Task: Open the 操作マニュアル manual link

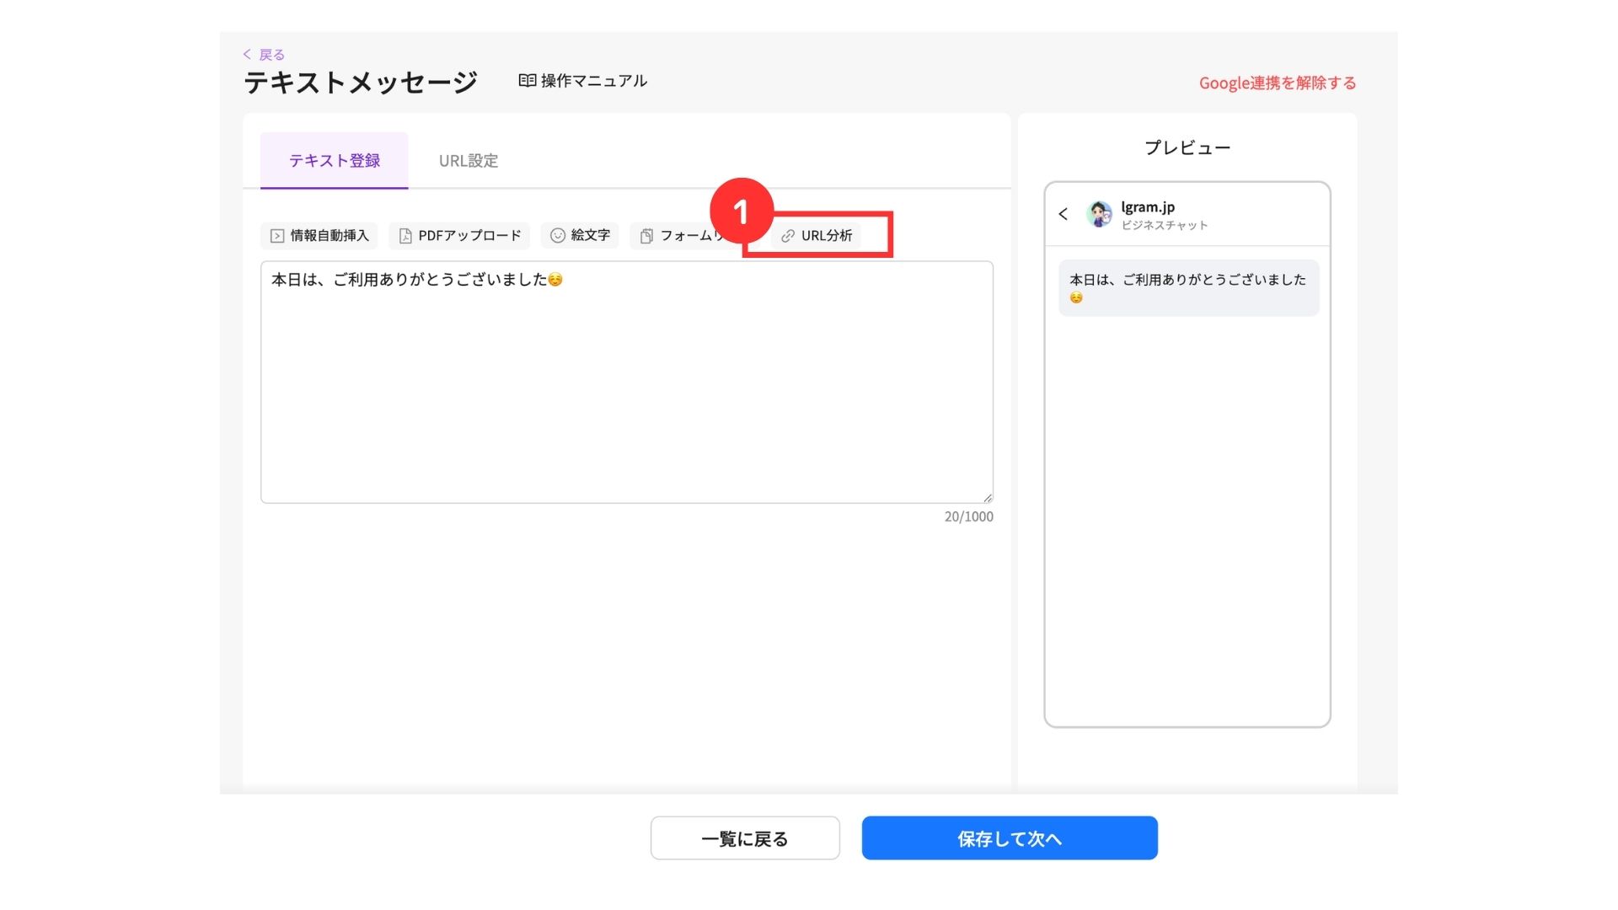Action: coord(593,81)
